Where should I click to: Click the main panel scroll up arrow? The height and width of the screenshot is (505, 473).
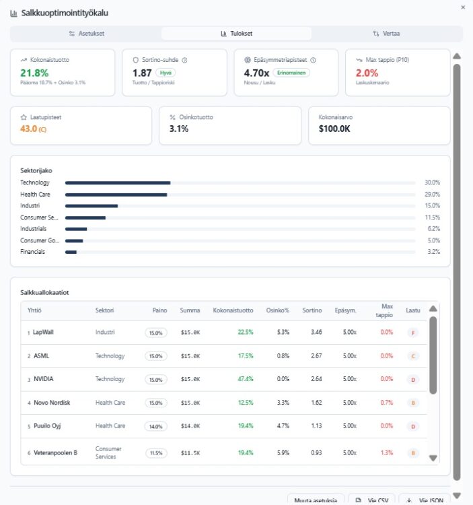coord(457,57)
